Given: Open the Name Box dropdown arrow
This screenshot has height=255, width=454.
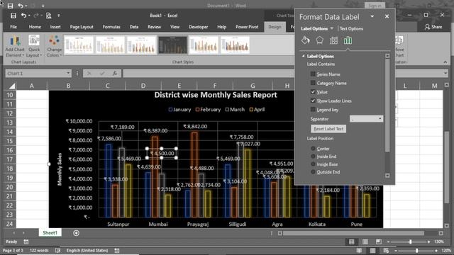Looking at the screenshot, I should click(68, 73).
